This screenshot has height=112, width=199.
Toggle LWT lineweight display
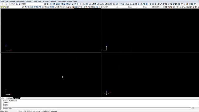coord(49,111)
